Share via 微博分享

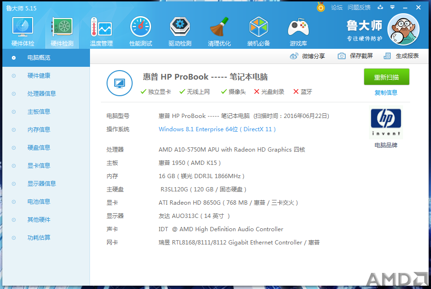(307, 56)
